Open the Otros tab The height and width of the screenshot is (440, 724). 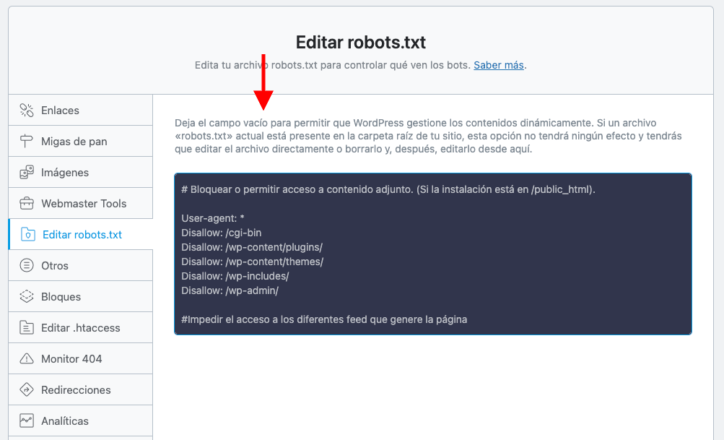[x=80, y=265]
